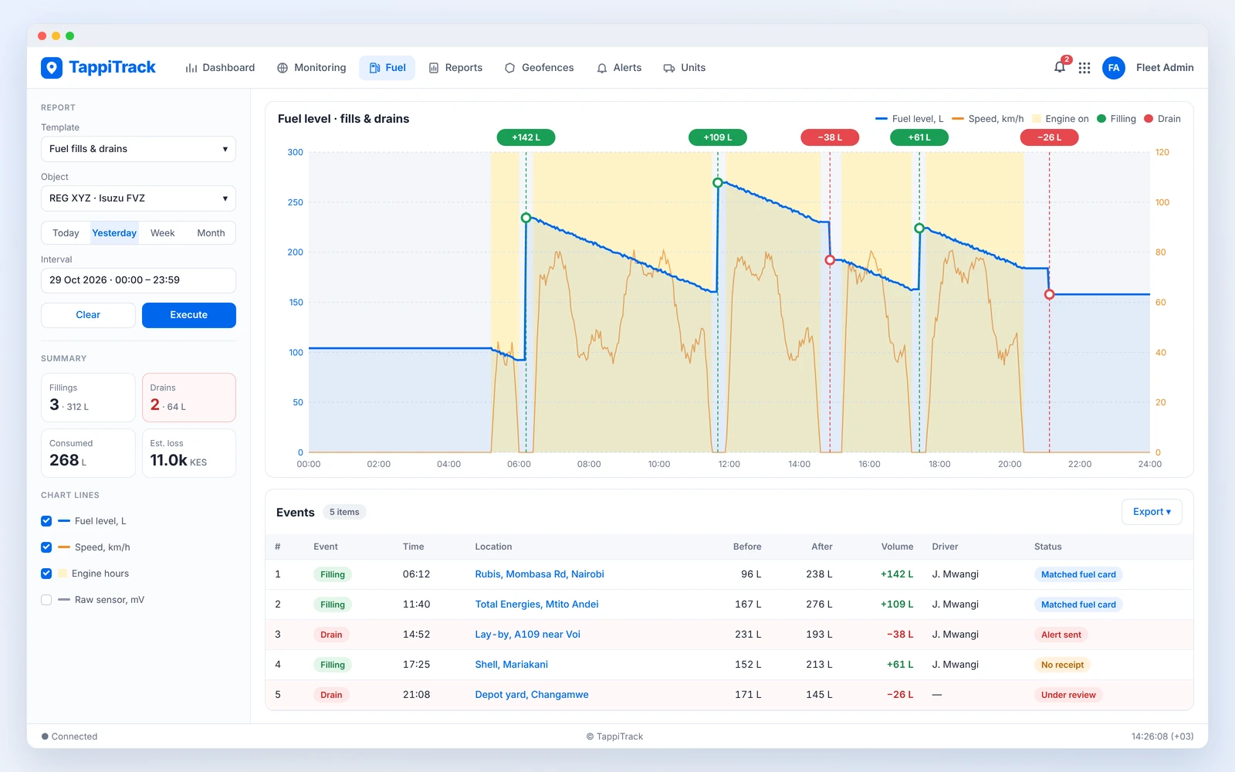
Task: Select the Month period tab
Action: coord(211,233)
